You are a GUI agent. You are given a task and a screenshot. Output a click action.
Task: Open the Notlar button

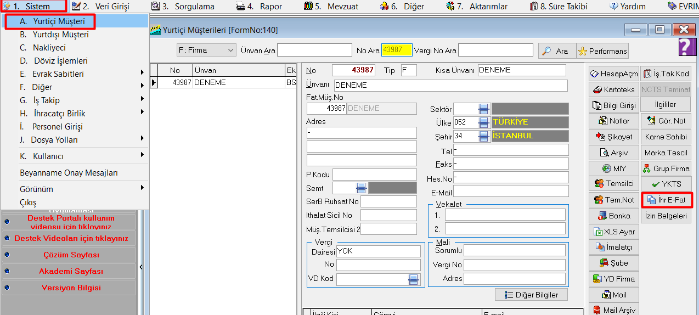pos(614,121)
